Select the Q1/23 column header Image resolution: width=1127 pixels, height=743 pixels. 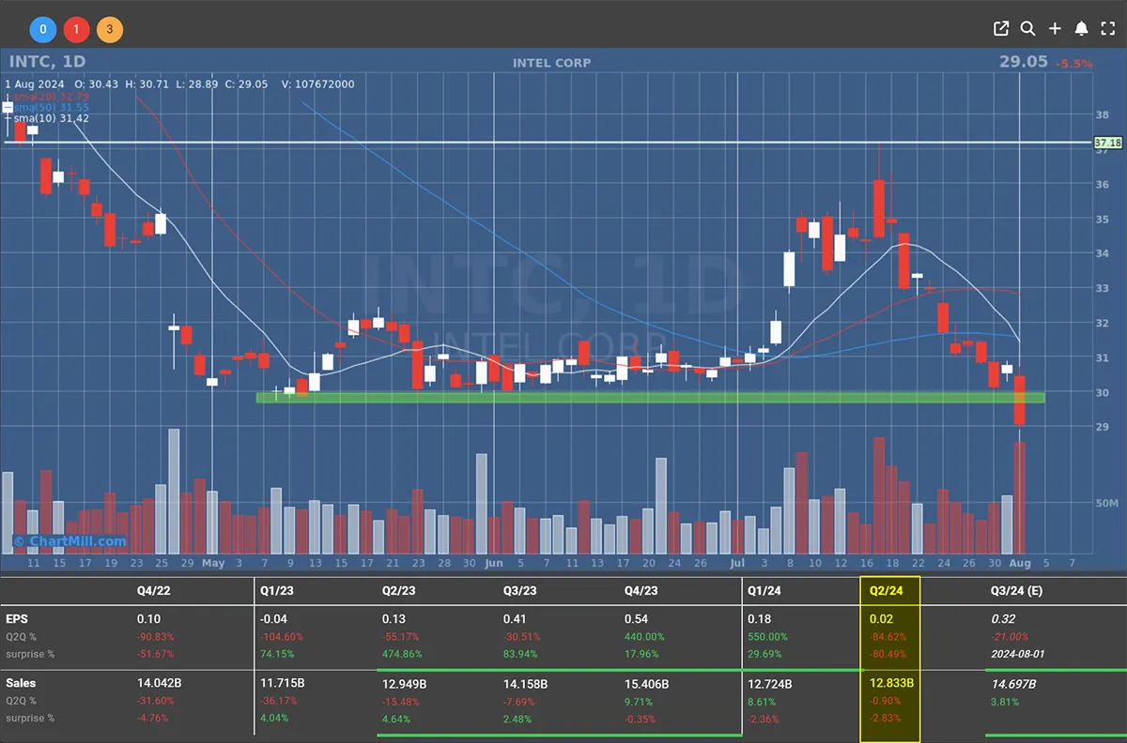coord(277,592)
